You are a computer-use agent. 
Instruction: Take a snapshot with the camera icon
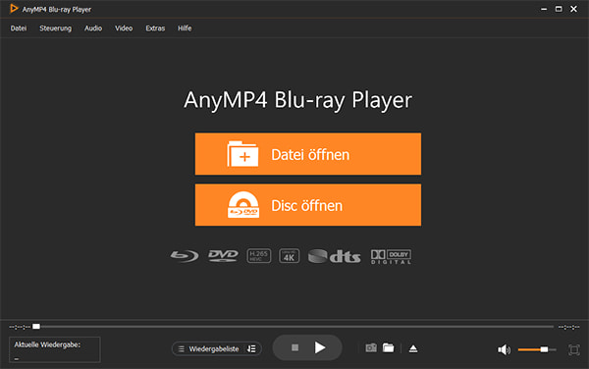click(x=371, y=348)
